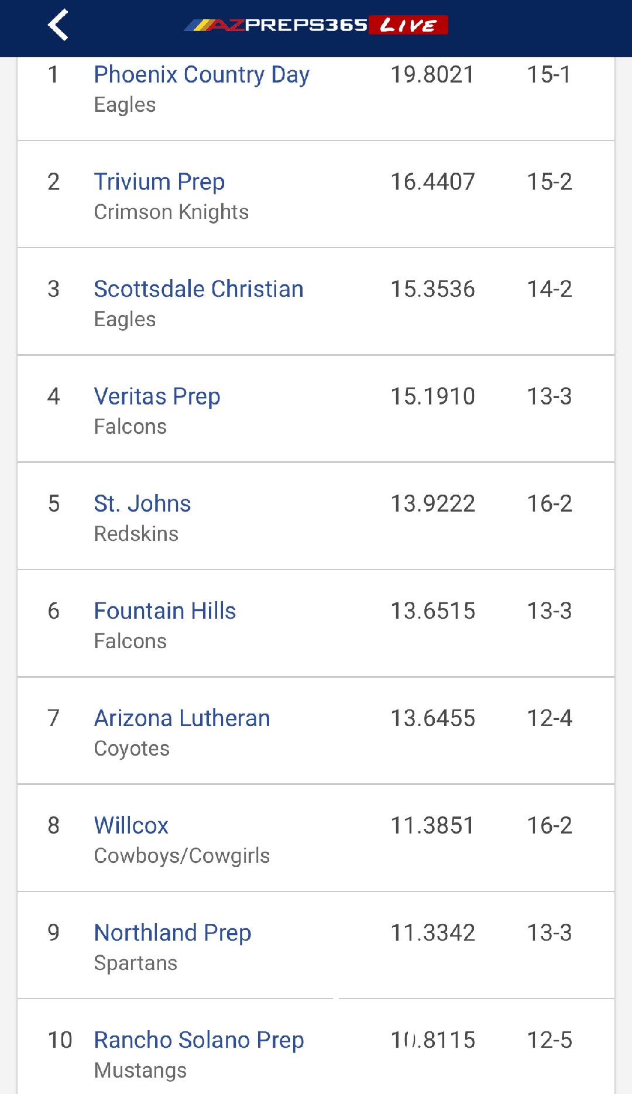
Task: Tap Arizona Lutheran's 12-4 record
Action: coord(549,718)
